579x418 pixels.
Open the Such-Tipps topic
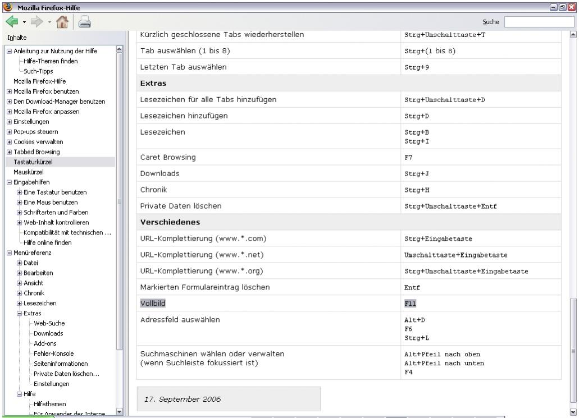[38, 71]
